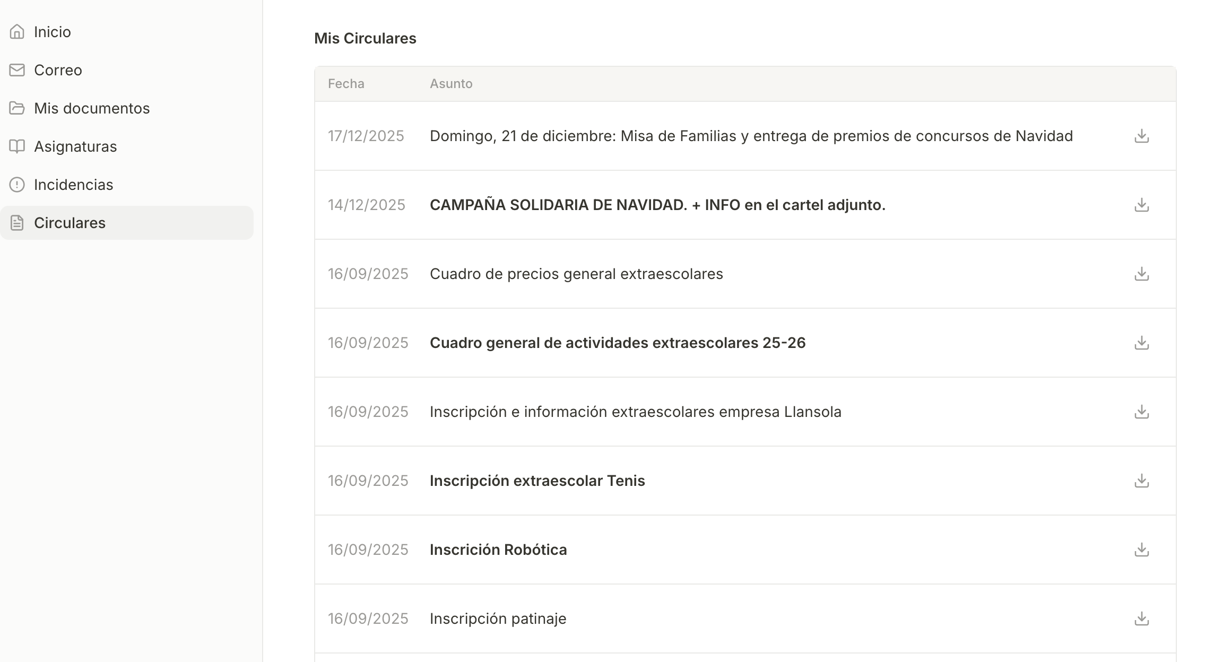
Task: Download the Campaña Solidaria de Navidad circular
Action: 1141,205
